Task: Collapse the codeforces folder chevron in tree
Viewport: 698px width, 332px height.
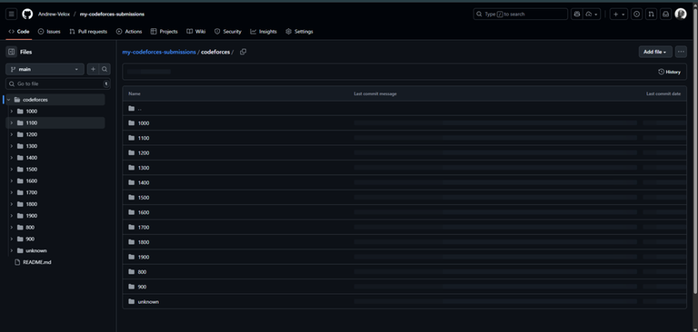Action: coord(8,100)
